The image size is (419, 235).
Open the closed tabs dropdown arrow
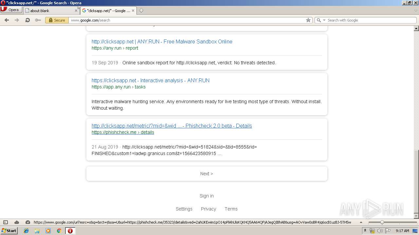click(416, 10)
